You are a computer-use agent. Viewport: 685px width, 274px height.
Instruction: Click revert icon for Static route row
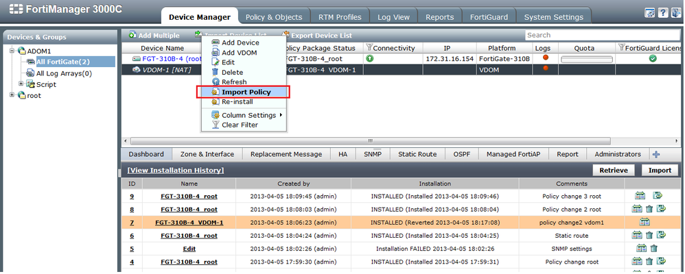point(661,235)
